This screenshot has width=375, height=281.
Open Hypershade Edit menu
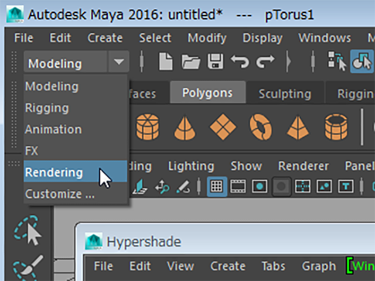pos(140,266)
